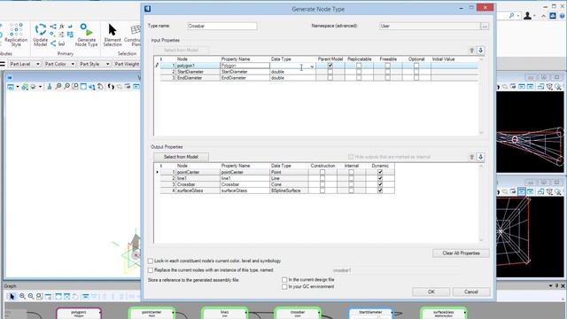Screen dimensions: 567x319
Task: Move selected output property down with arrow icon
Action: (480, 157)
